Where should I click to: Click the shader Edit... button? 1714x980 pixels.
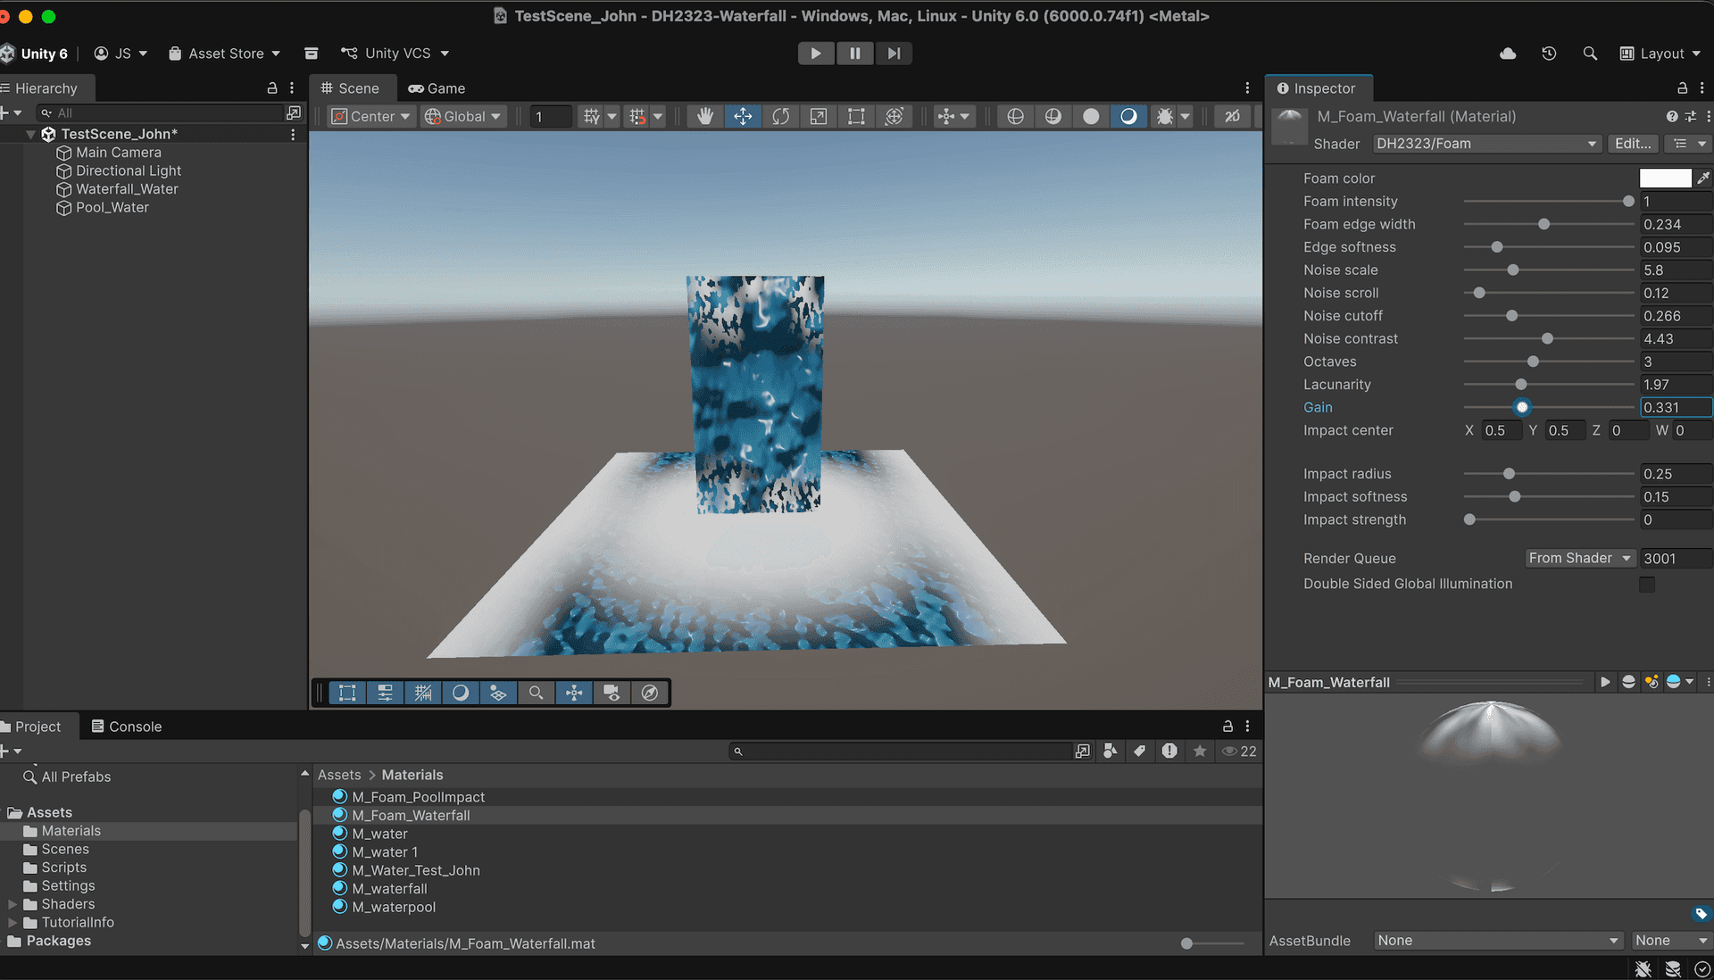[1633, 144]
